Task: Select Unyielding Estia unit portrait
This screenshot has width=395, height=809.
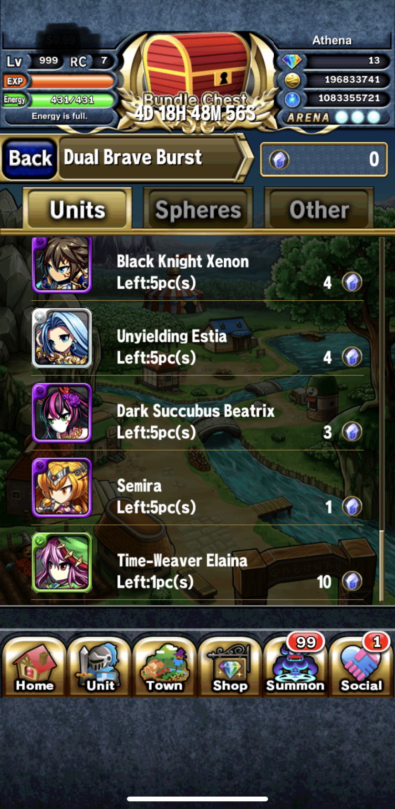Action: (x=62, y=338)
